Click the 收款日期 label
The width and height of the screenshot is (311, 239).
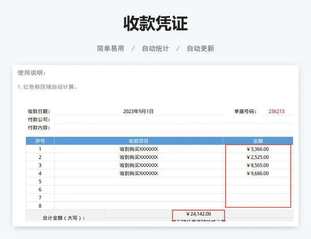point(39,112)
